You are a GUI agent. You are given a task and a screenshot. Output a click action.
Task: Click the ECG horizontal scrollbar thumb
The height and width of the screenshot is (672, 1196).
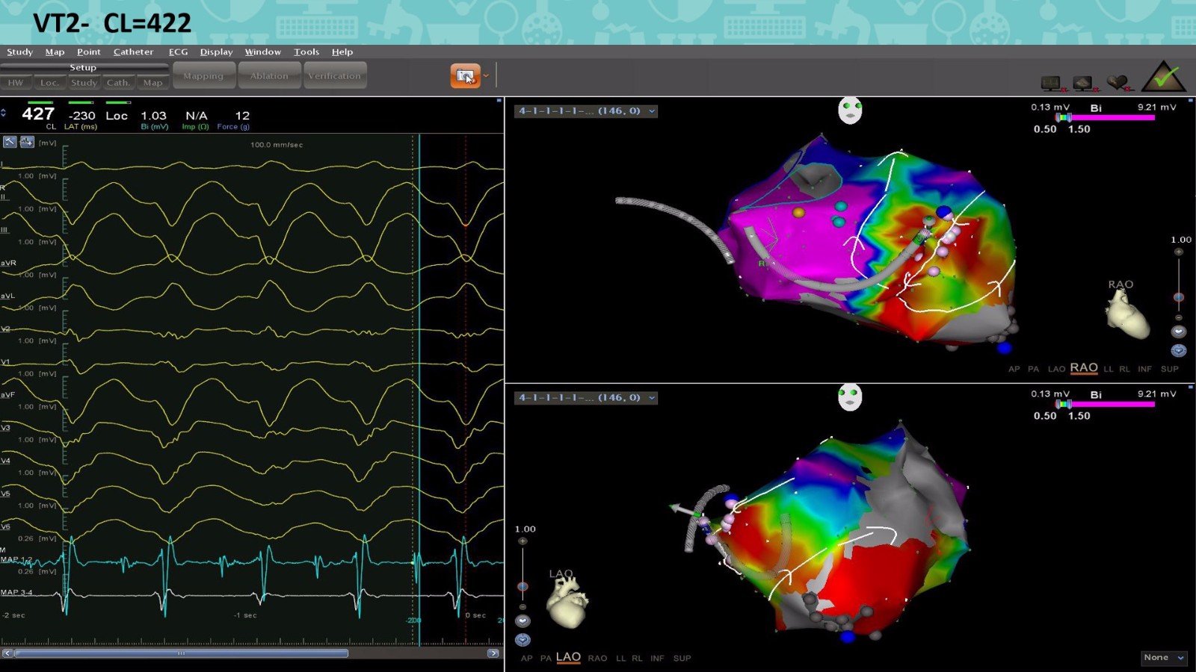pos(181,653)
